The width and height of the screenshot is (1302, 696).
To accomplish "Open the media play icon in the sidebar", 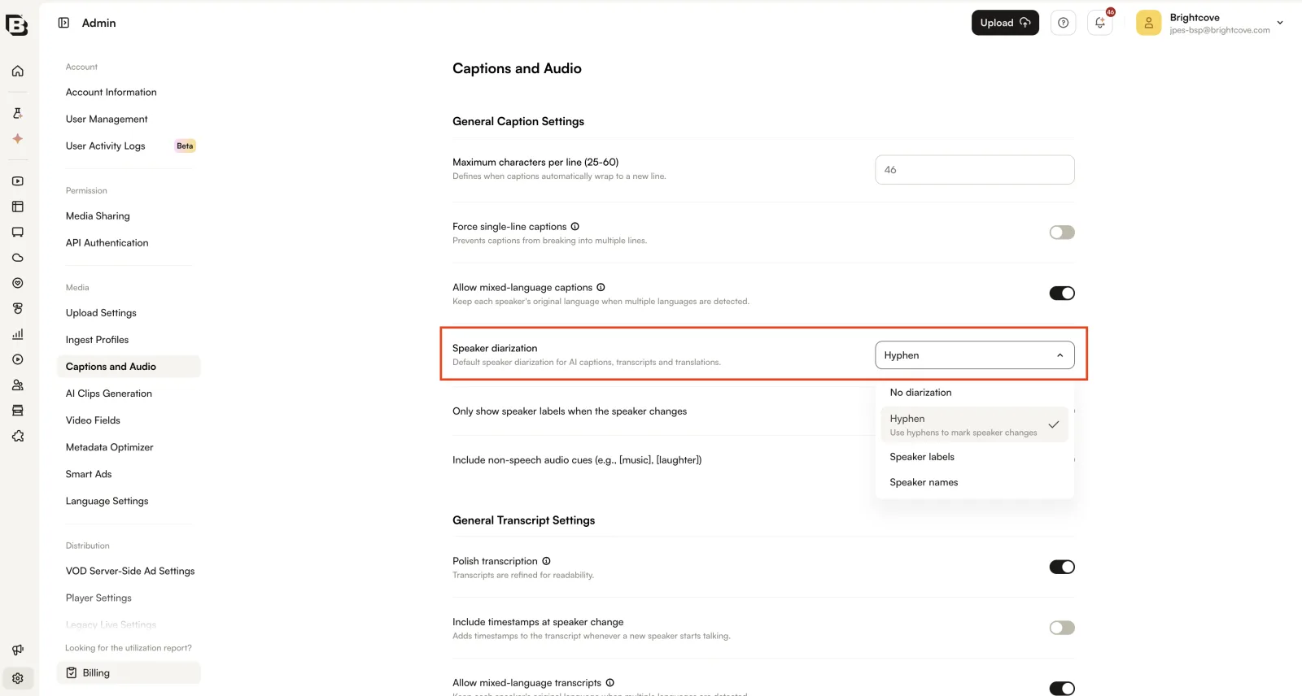I will pyautogui.click(x=18, y=181).
